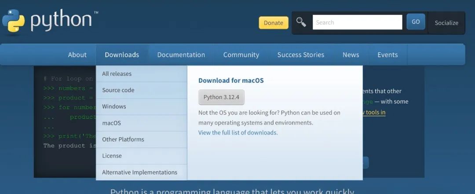Click the python wordmark text

[61, 21]
